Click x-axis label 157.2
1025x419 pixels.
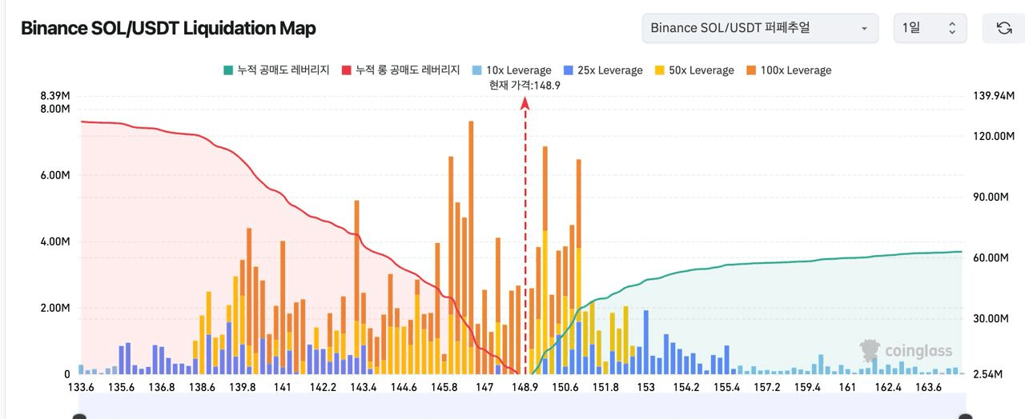766,387
